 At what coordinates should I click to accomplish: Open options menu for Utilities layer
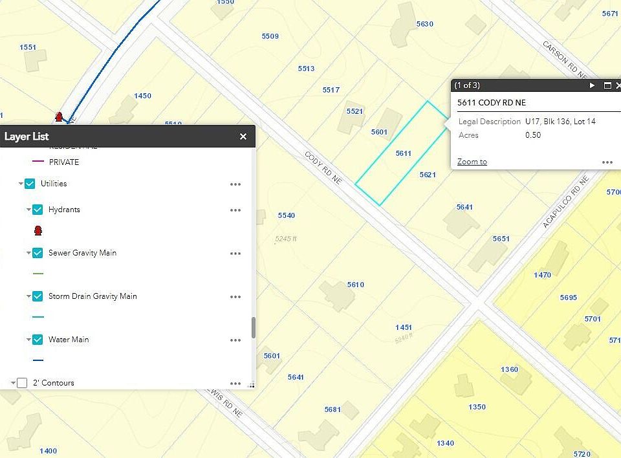pos(235,184)
